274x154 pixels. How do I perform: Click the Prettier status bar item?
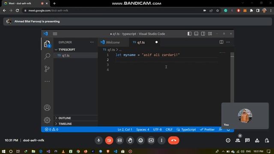tap(207, 130)
